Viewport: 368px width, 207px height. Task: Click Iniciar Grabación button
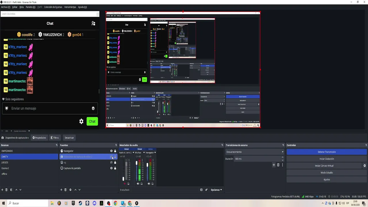(x=327, y=159)
